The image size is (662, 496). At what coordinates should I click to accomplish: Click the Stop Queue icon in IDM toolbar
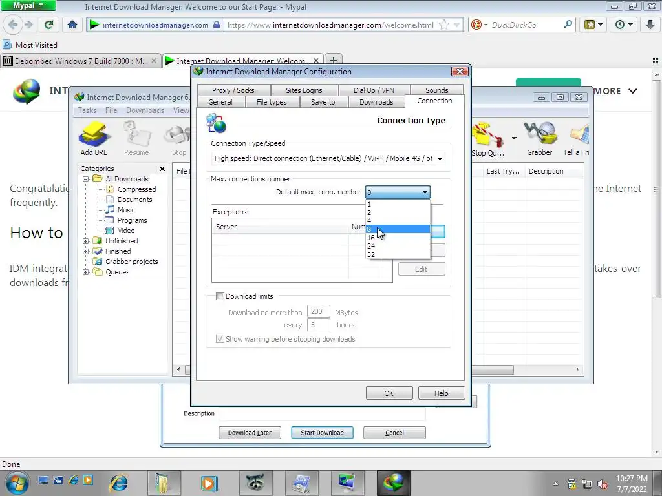[488, 139]
